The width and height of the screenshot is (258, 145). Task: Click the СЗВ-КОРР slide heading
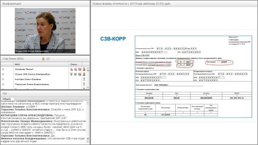coord(113,39)
